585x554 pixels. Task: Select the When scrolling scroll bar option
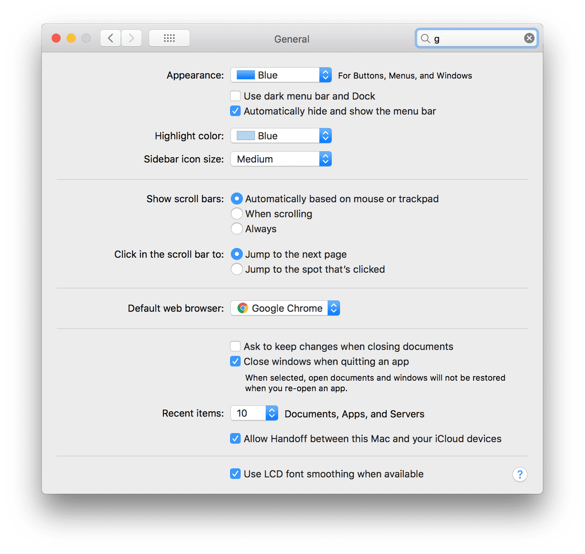[237, 213]
